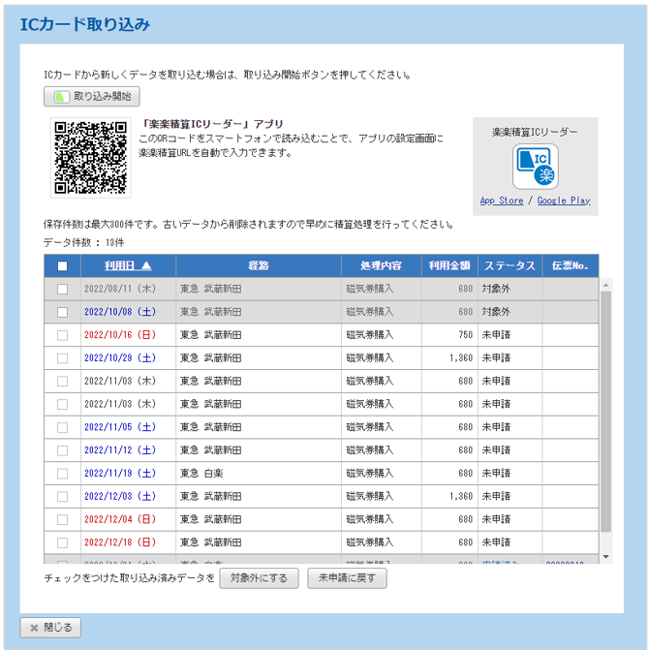648x650 pixels.
Task: Open the Google Play link
Action: (563, 201)
